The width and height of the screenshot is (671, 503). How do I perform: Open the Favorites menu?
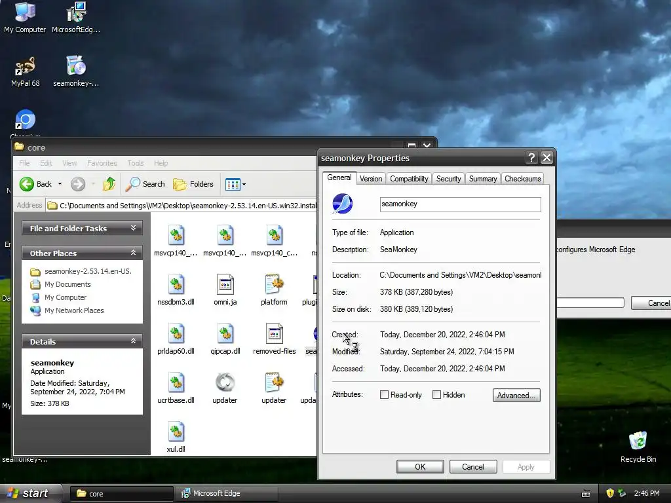pyautogui.click(x=102, y=163)
